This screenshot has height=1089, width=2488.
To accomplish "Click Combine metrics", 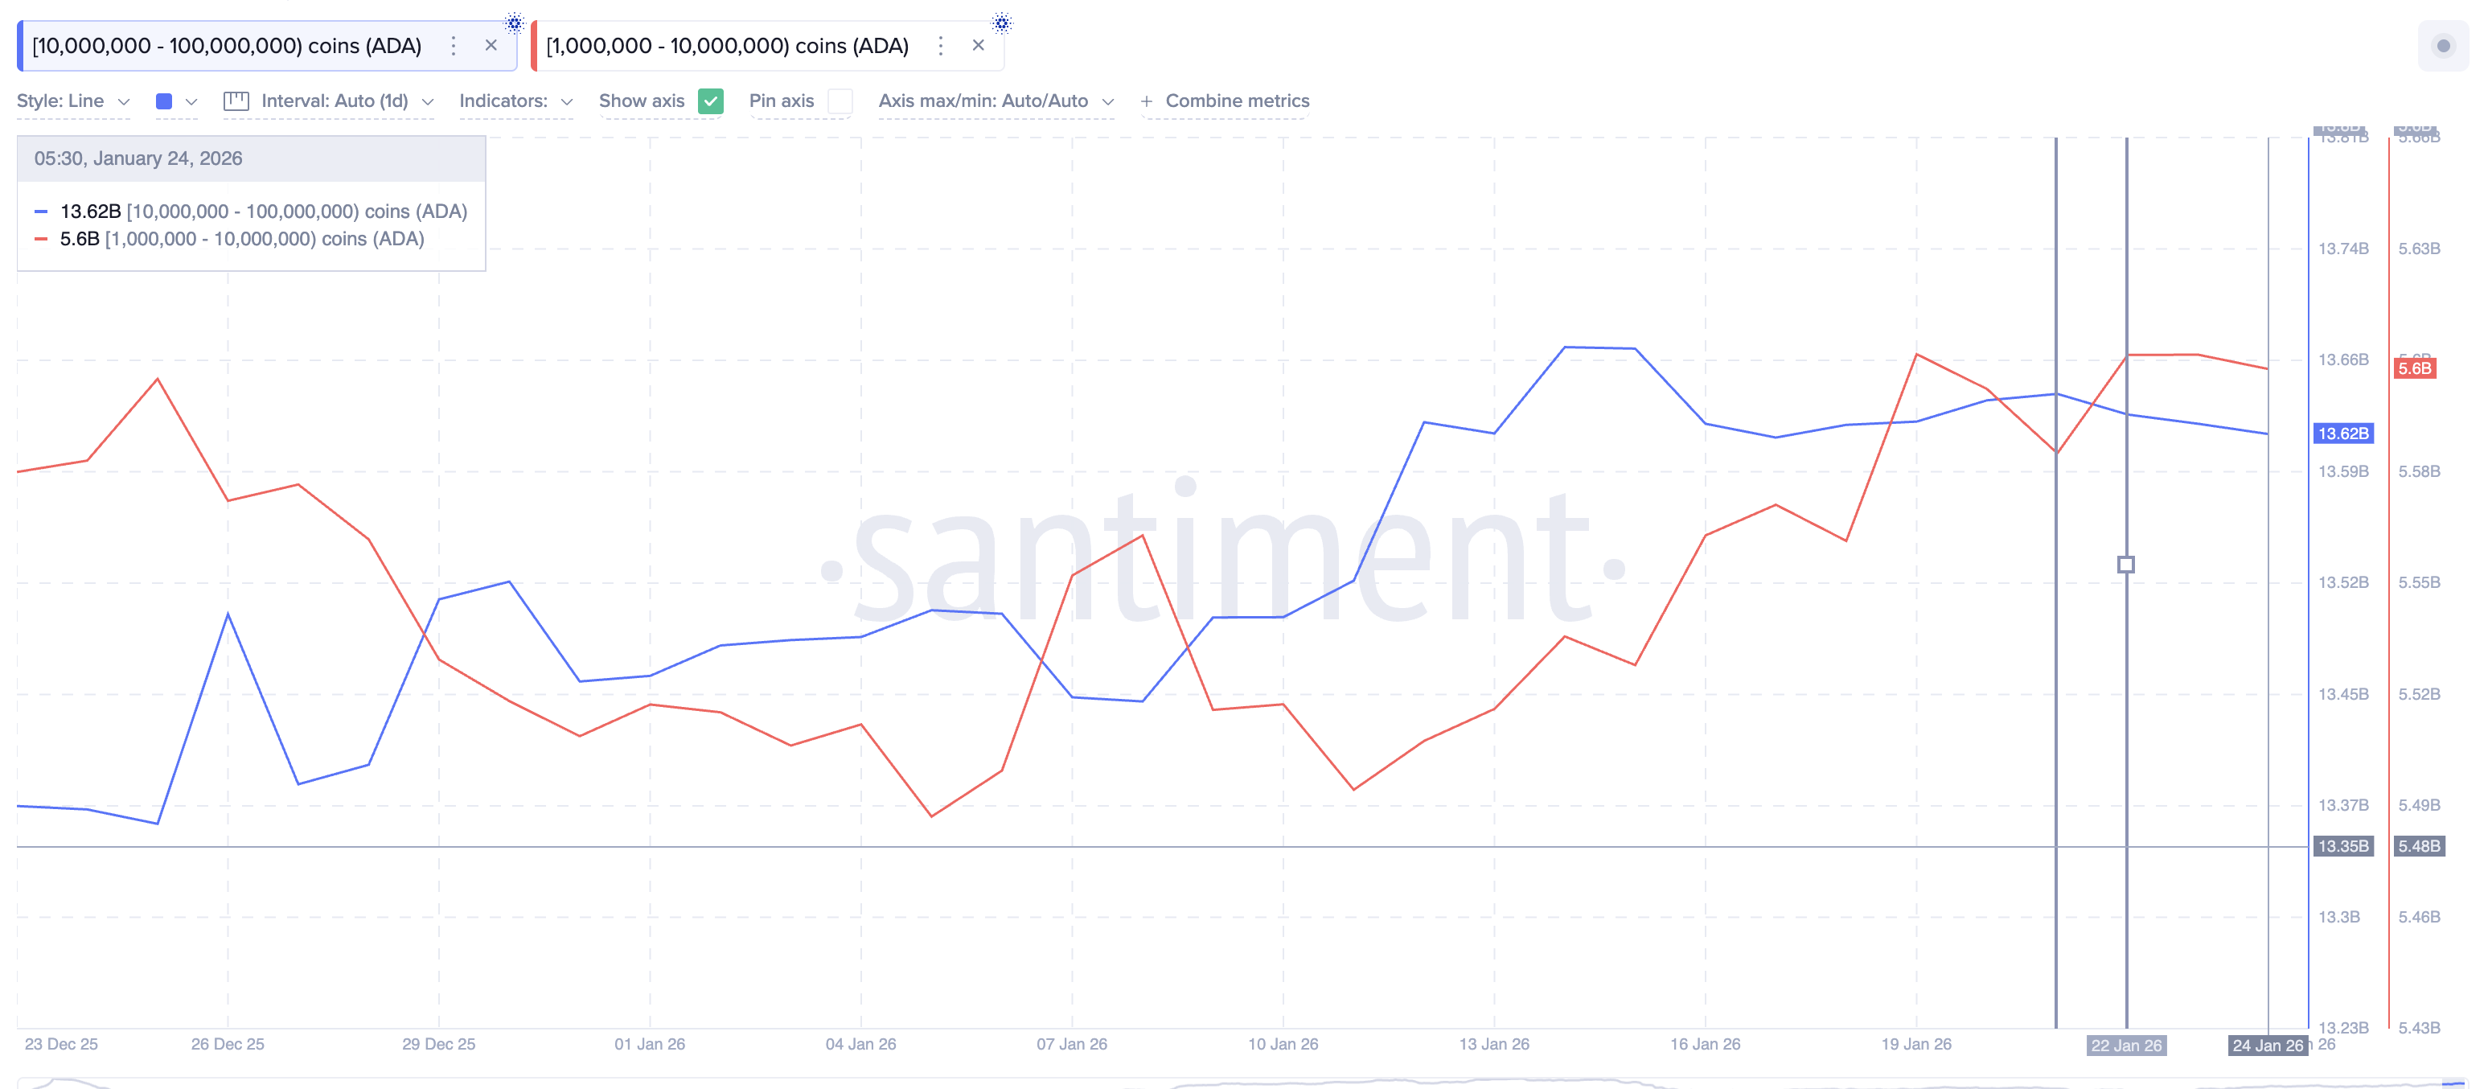I will (1238, 100).
